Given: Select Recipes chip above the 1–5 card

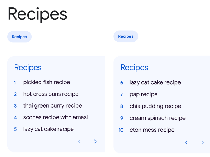Looking at the screenshot, I should coord(19,37).
